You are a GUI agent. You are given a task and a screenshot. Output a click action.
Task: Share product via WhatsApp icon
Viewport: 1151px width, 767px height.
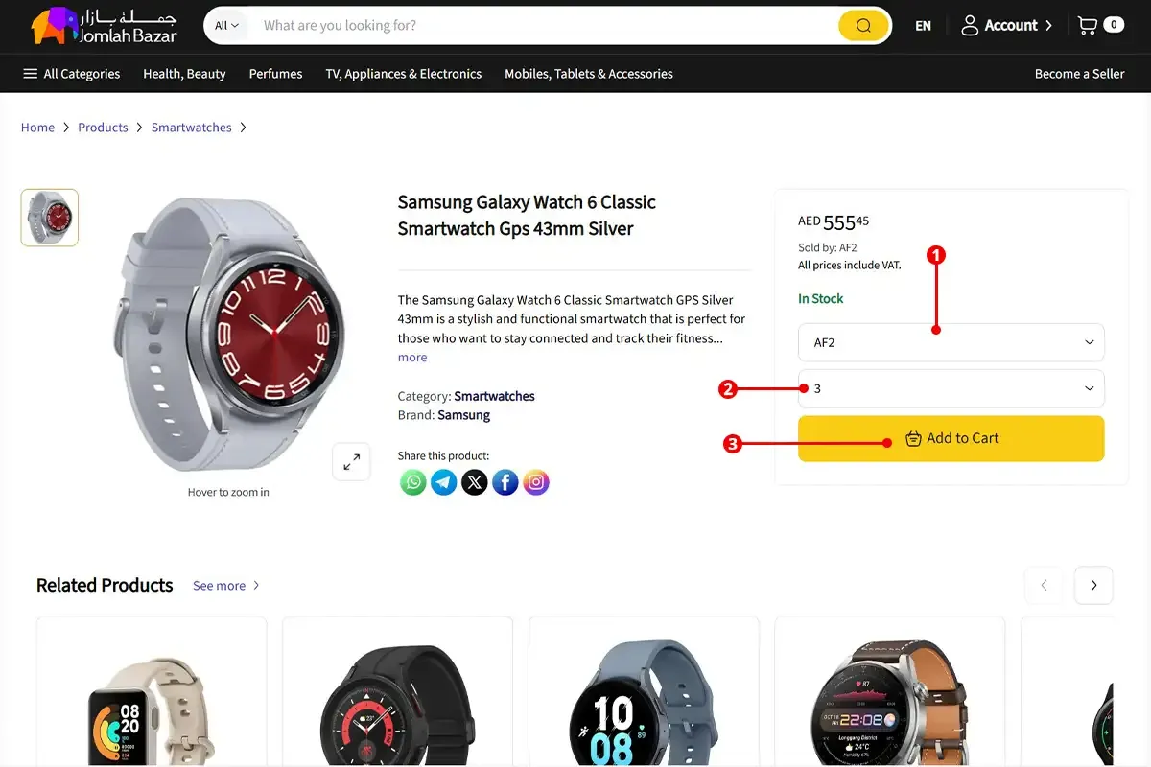(x=413, y=481)
